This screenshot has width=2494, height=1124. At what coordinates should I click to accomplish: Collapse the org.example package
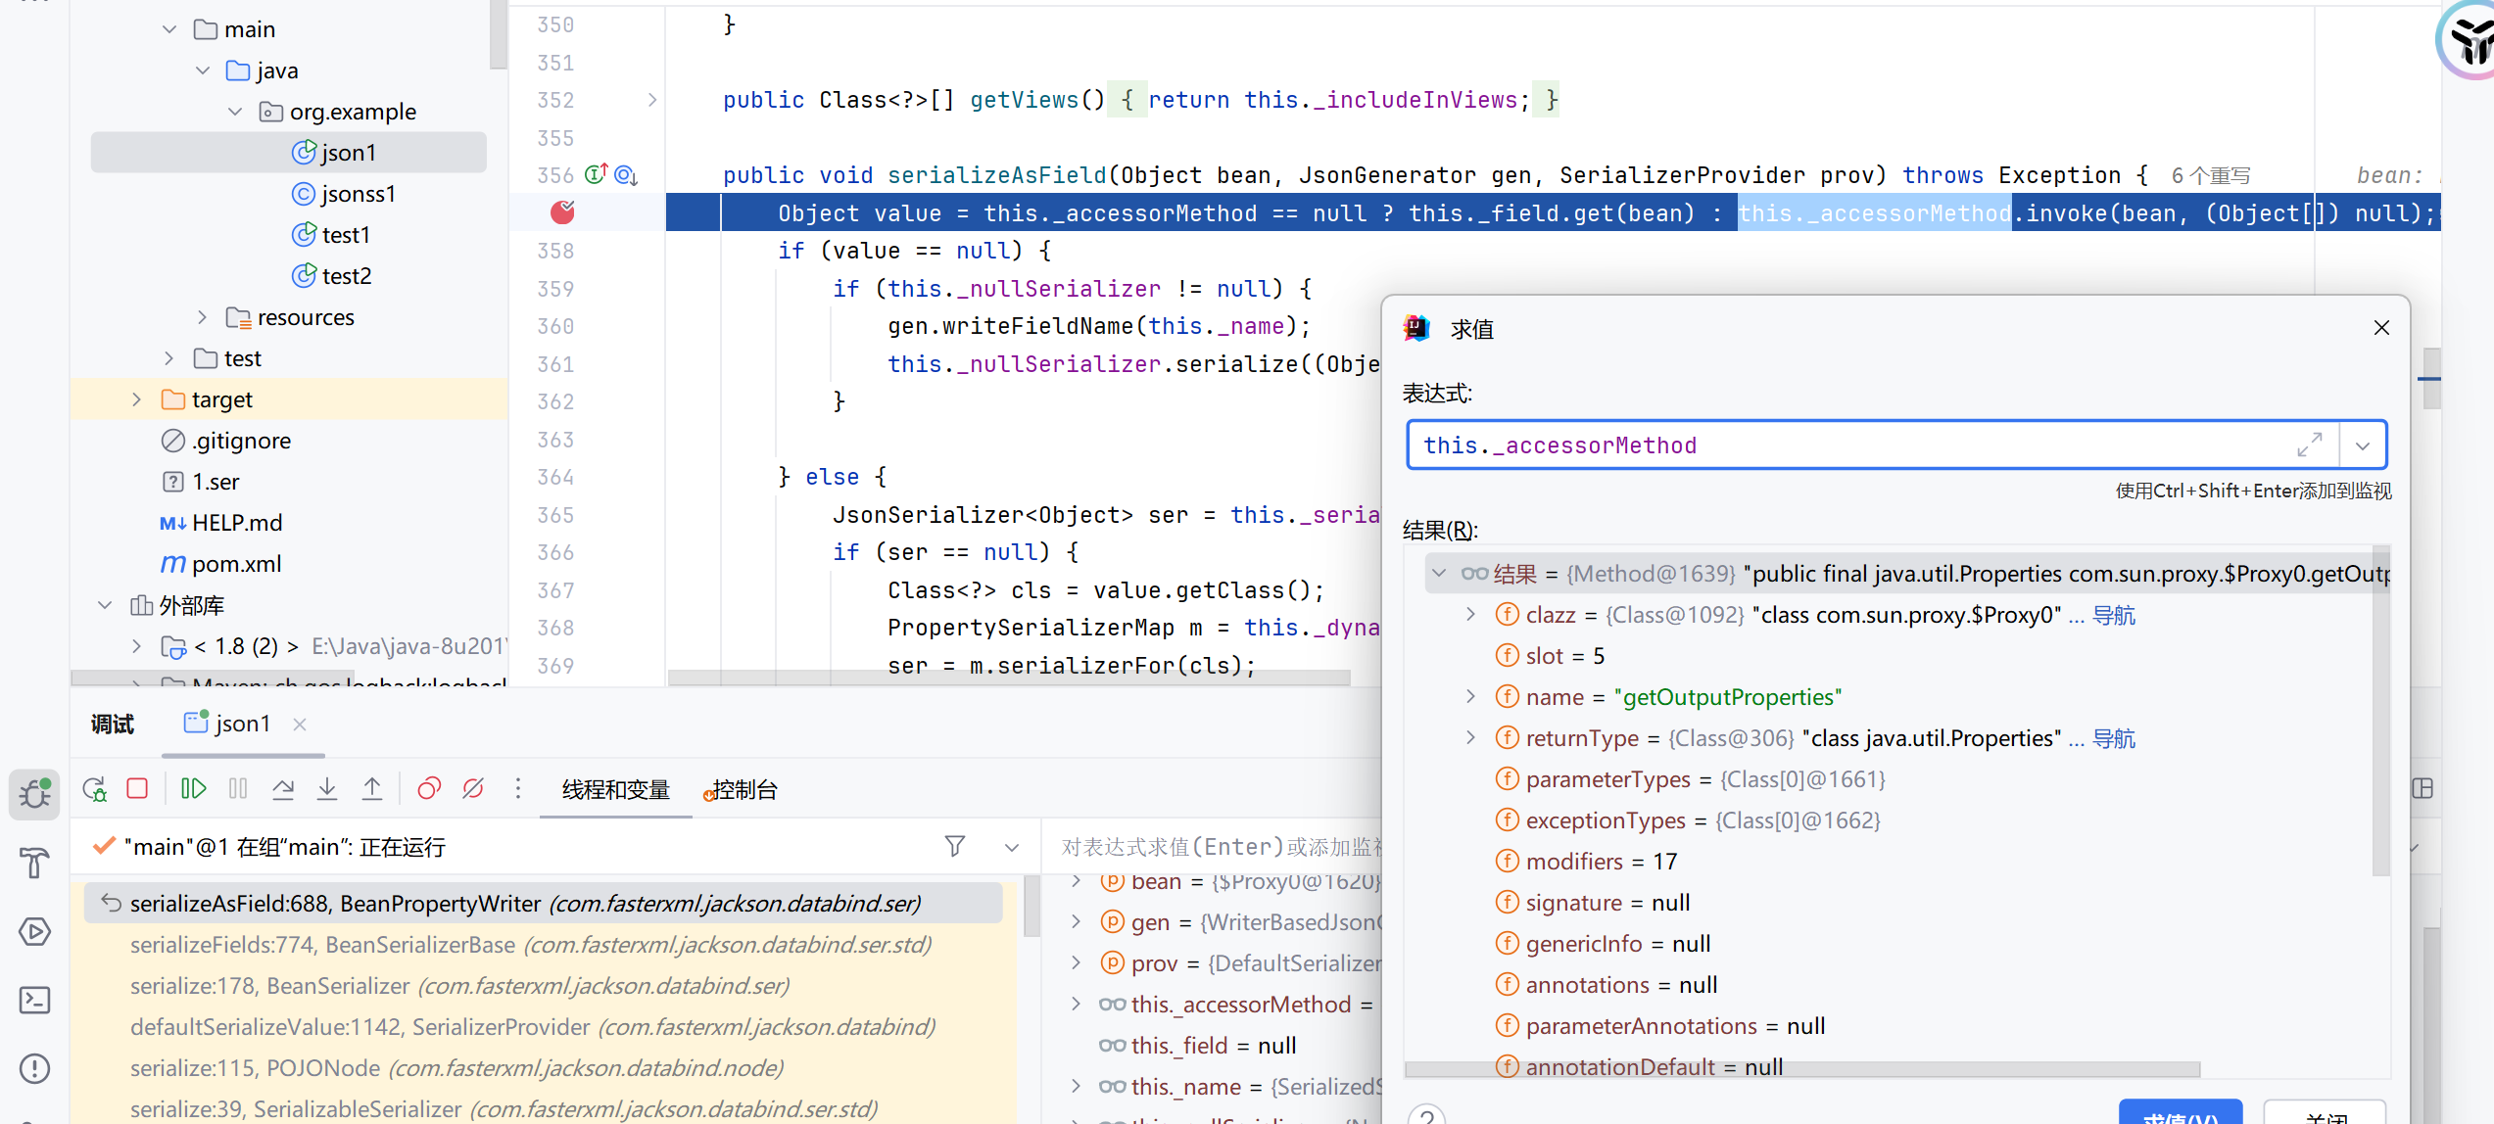pyautogui.click(x=235, y=112)
